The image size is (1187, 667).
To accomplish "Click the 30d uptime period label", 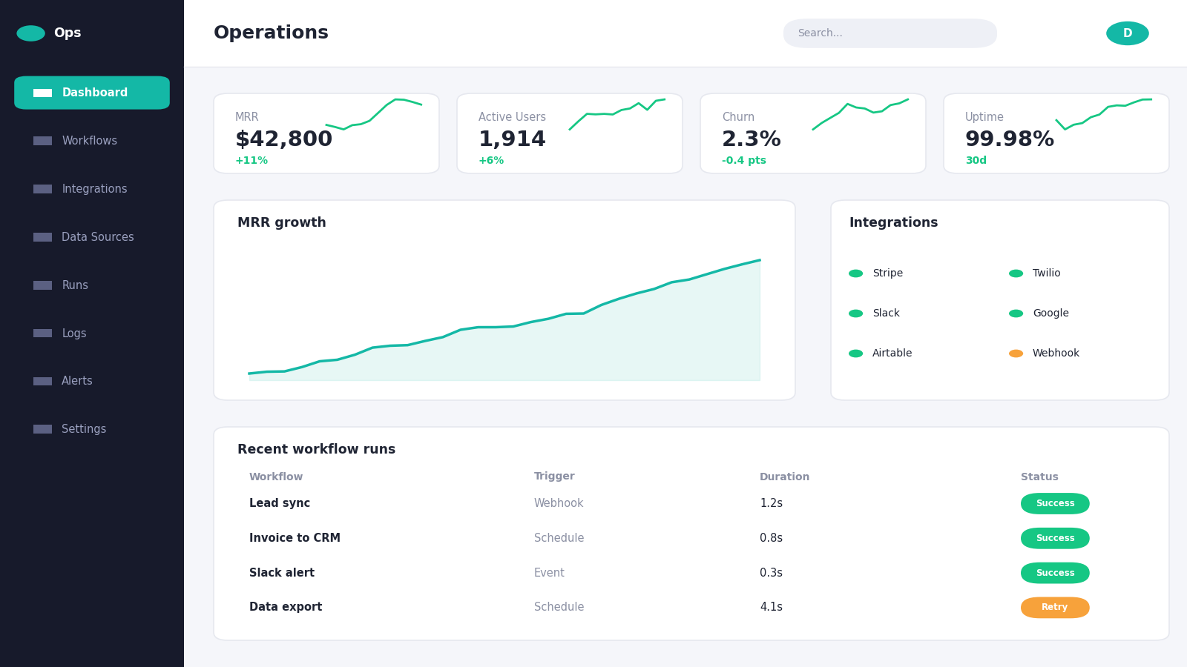I will point(976,161).
